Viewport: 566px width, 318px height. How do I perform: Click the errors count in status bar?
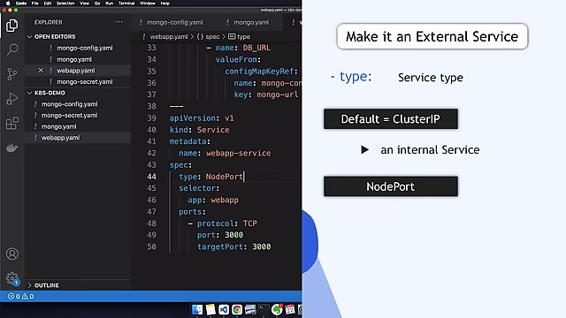[x=14, y=297]
